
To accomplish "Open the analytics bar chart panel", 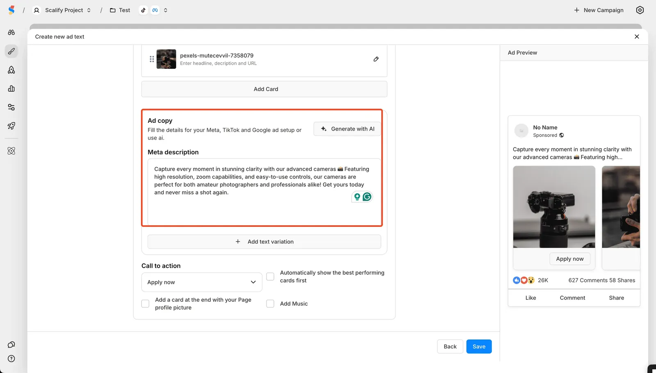I will click(x=11, y=88).
